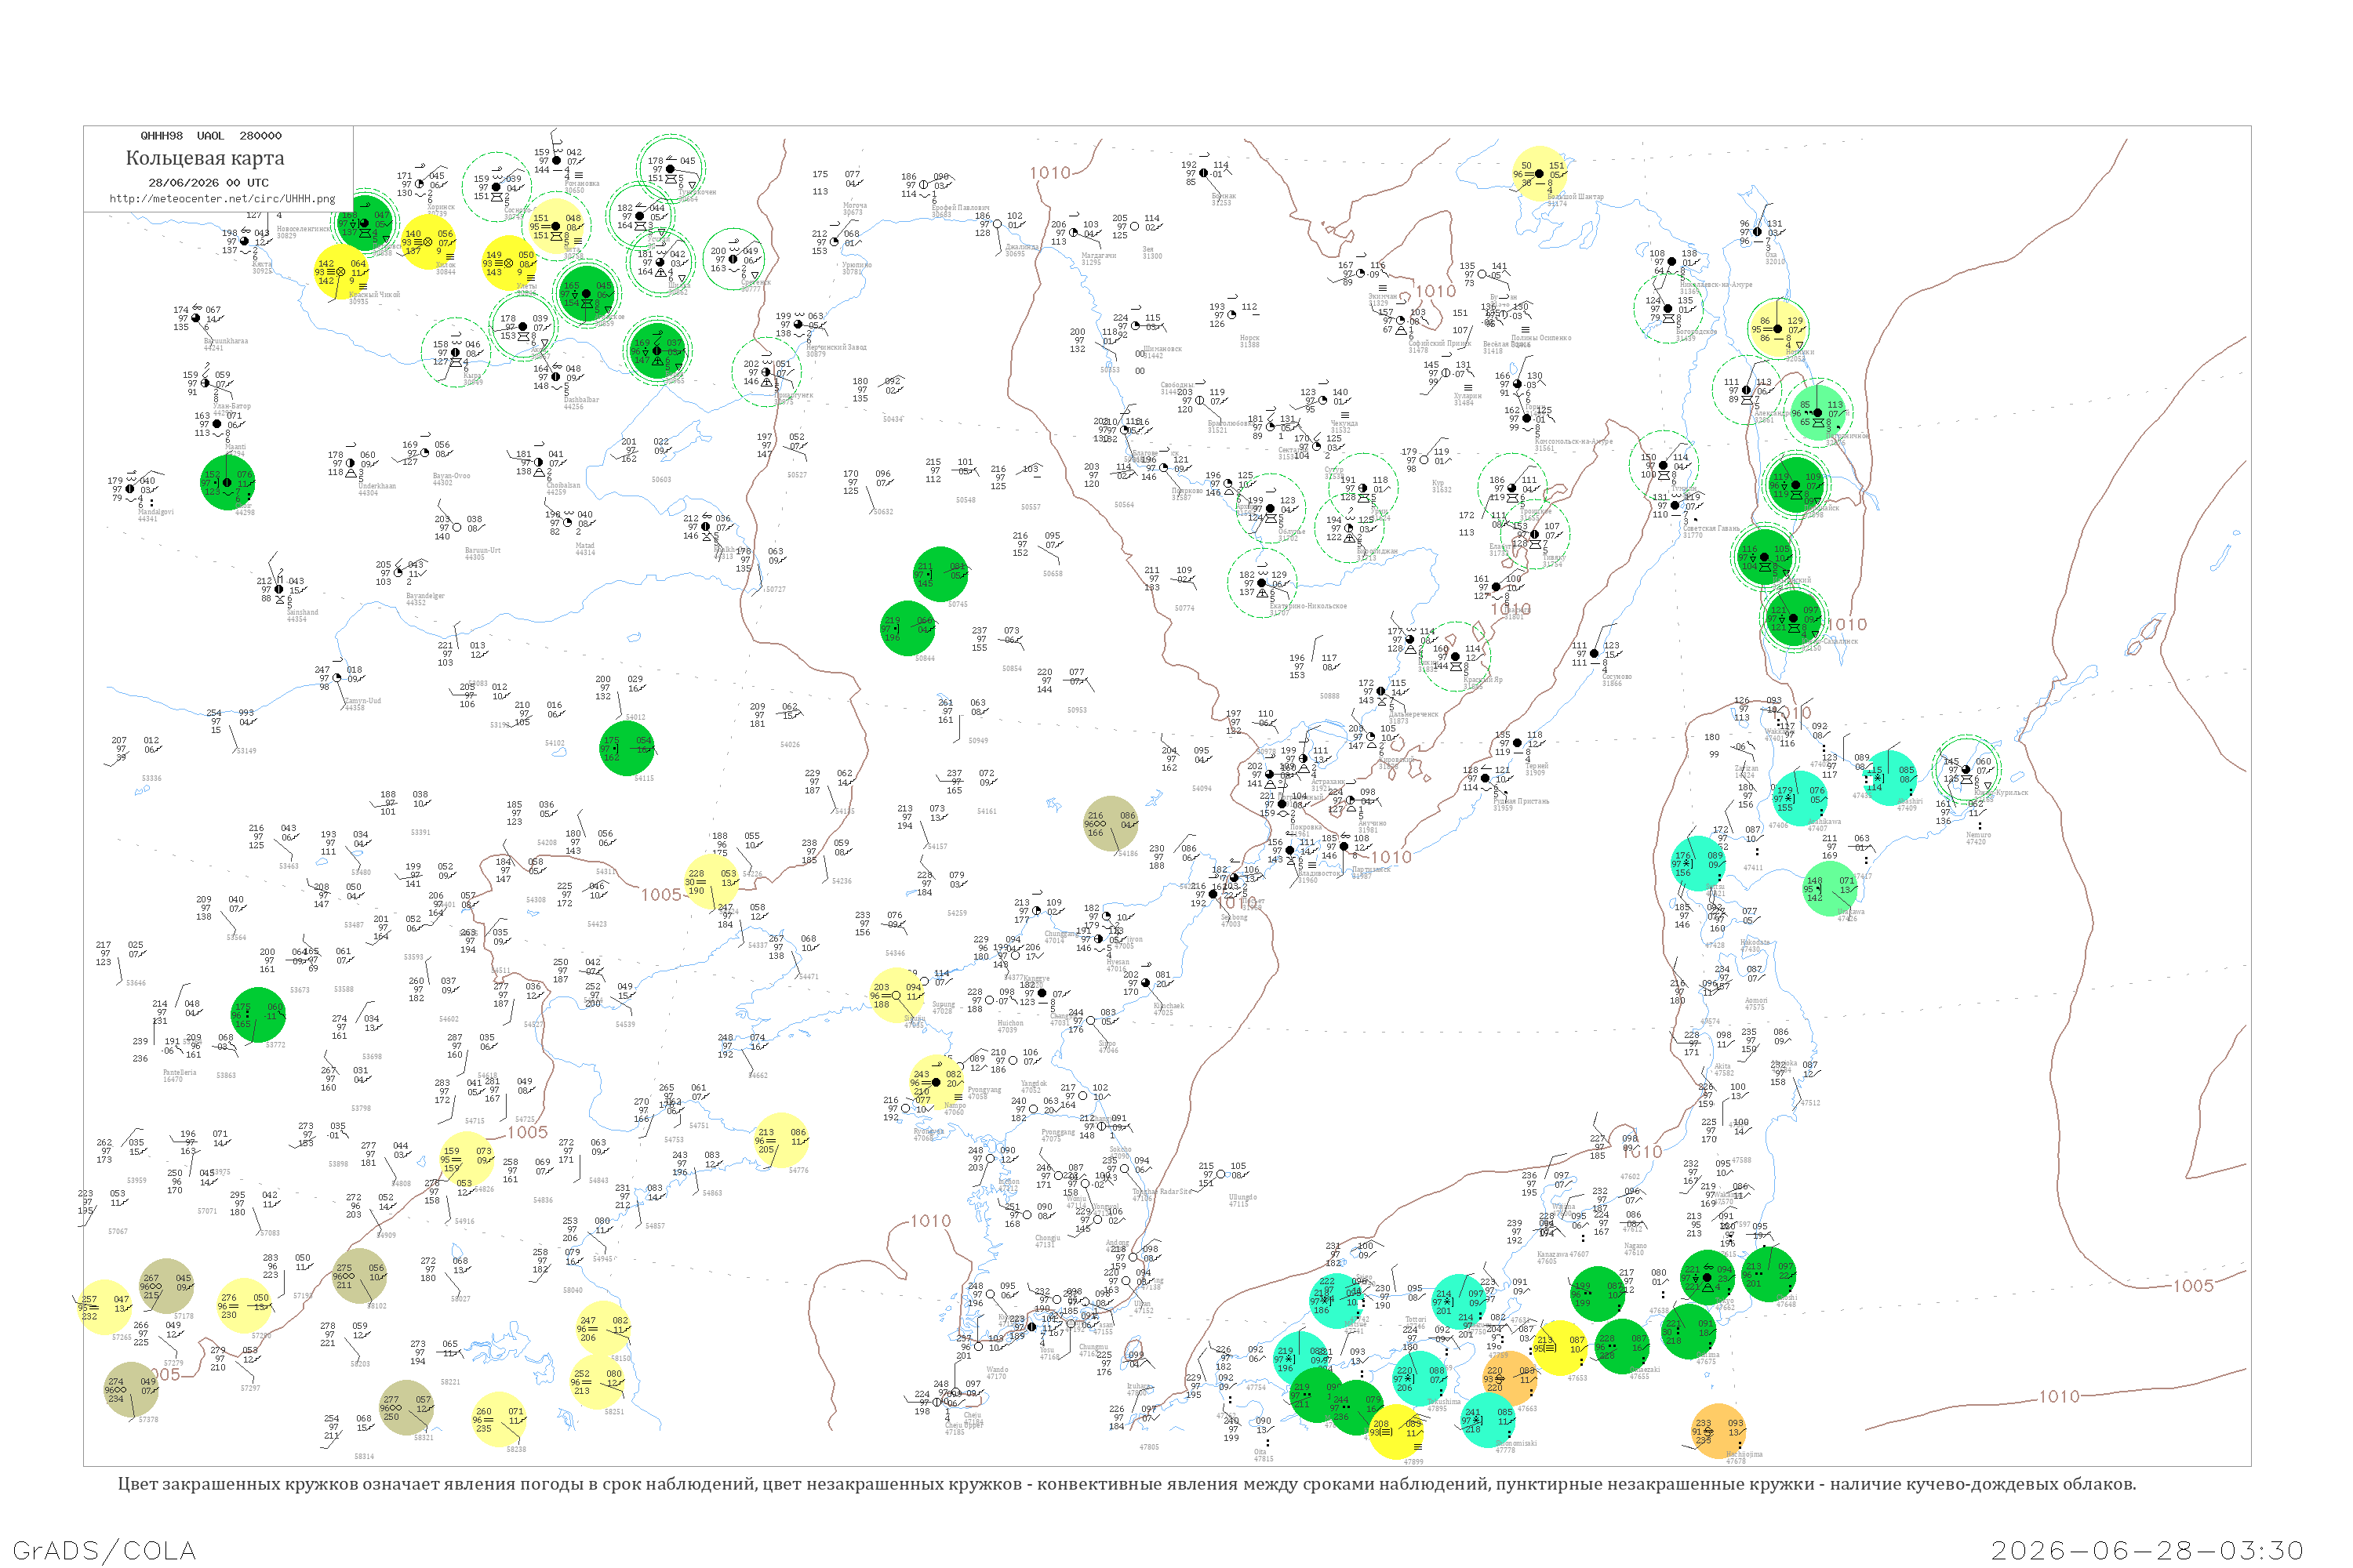Click the timestamp "2026-06-28-03:30"

click(2148, 1550)
